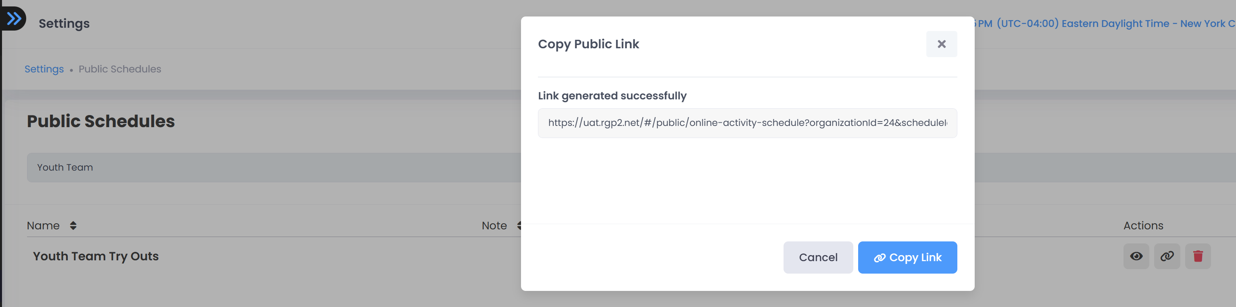Sort table by Name column arrows
The height and width of the screenshot is (307, 1236).
click(73, 226)
